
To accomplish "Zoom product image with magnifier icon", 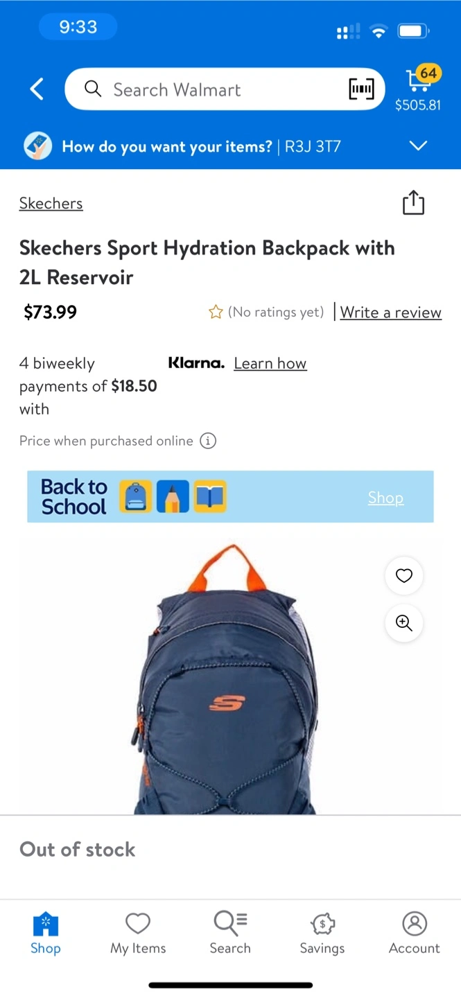I will 404,623.
